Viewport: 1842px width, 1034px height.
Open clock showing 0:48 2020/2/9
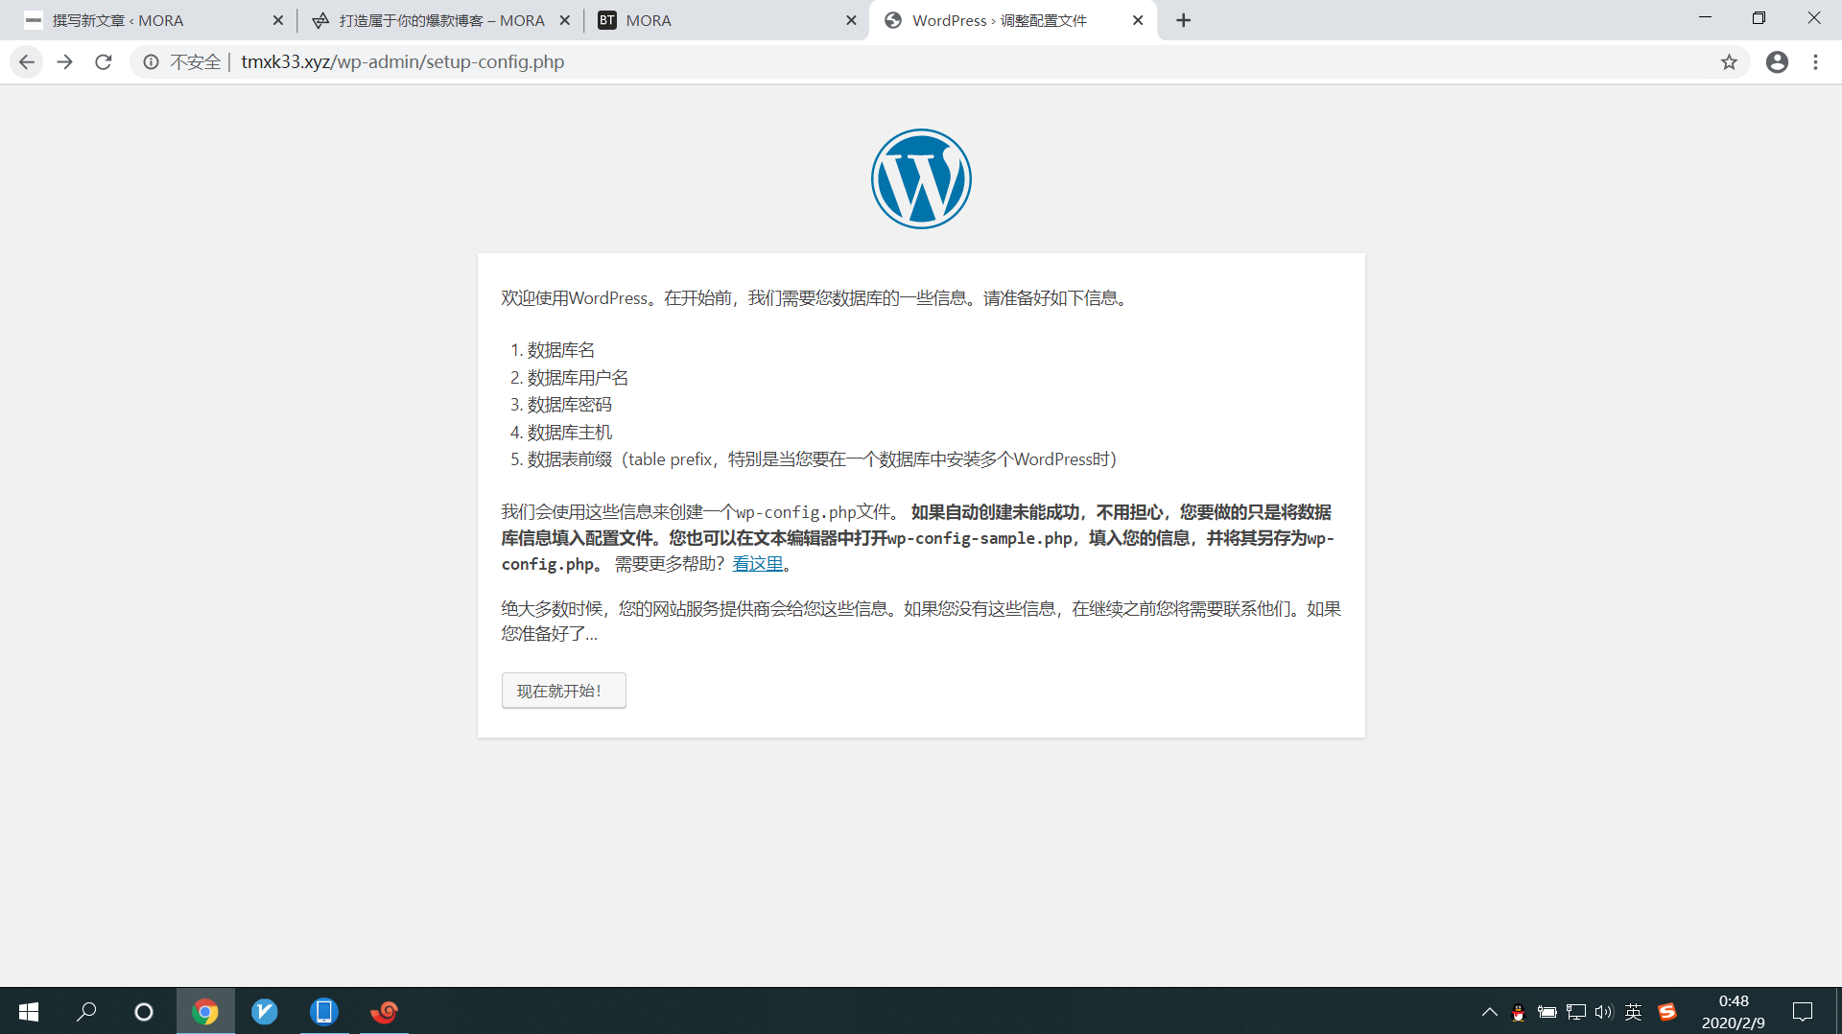coord(1733,1011)
